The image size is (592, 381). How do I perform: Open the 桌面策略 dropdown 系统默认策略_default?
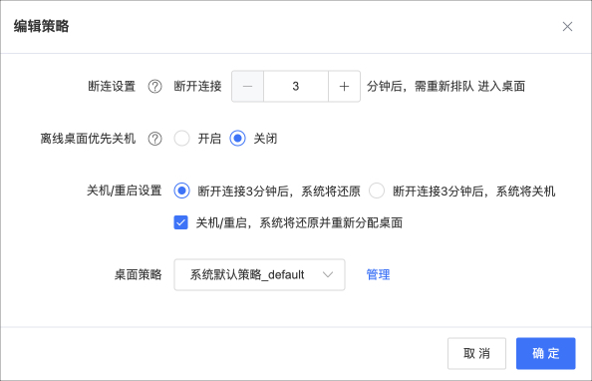tap(259, 274)
